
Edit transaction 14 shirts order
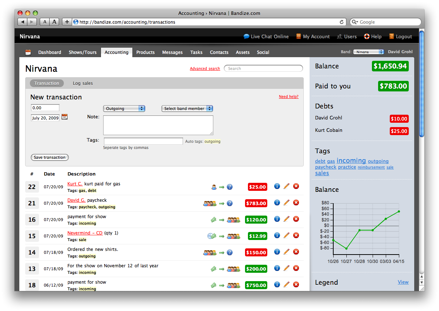point(287,252)
